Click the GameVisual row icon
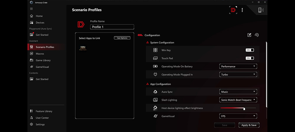 coord(155,116)
